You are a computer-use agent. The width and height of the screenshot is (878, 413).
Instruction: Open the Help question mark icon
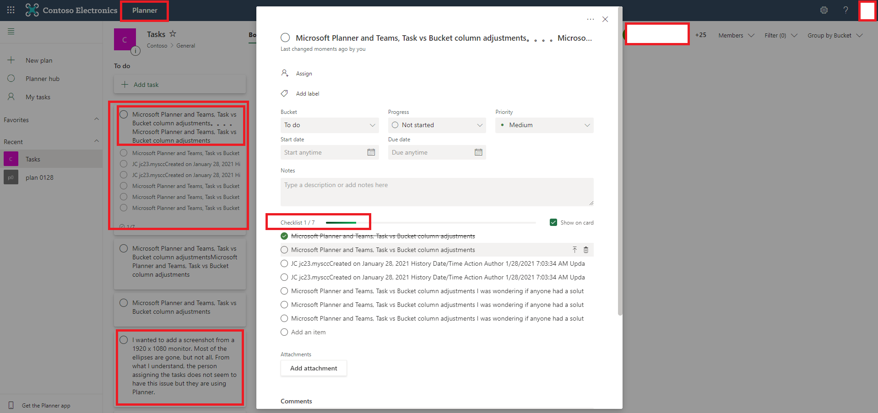point(845,10)
